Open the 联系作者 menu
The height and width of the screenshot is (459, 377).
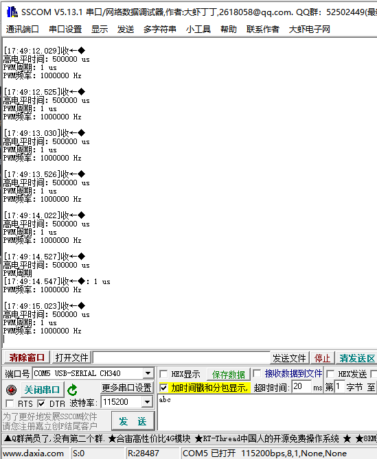[263, 30]
